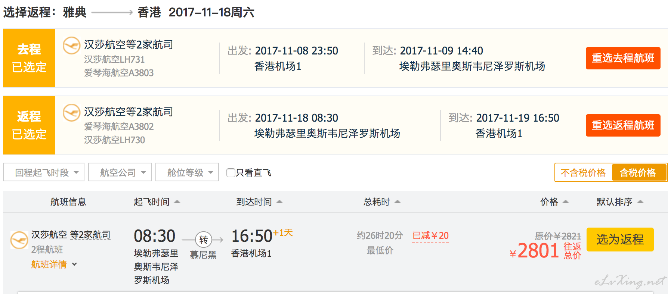
Task: Click the sort arrow next to 总耗时
Action: point(398,201)
